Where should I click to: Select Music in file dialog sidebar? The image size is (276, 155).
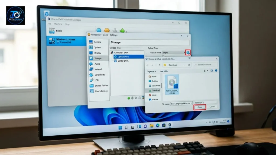tap(153, 95)
